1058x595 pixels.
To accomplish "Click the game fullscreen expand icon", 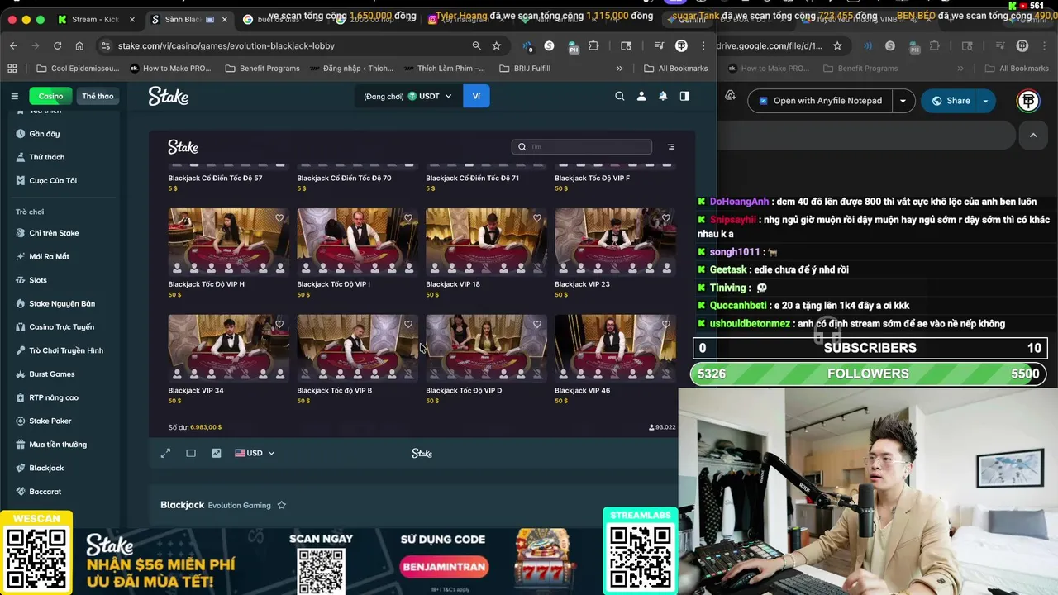I will pyautogui.click(x=165, y=453).
